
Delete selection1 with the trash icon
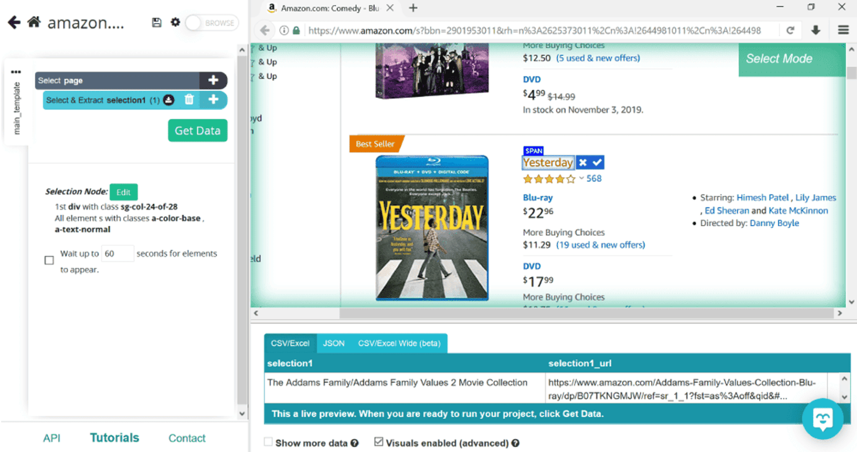(x=189, y=100)
